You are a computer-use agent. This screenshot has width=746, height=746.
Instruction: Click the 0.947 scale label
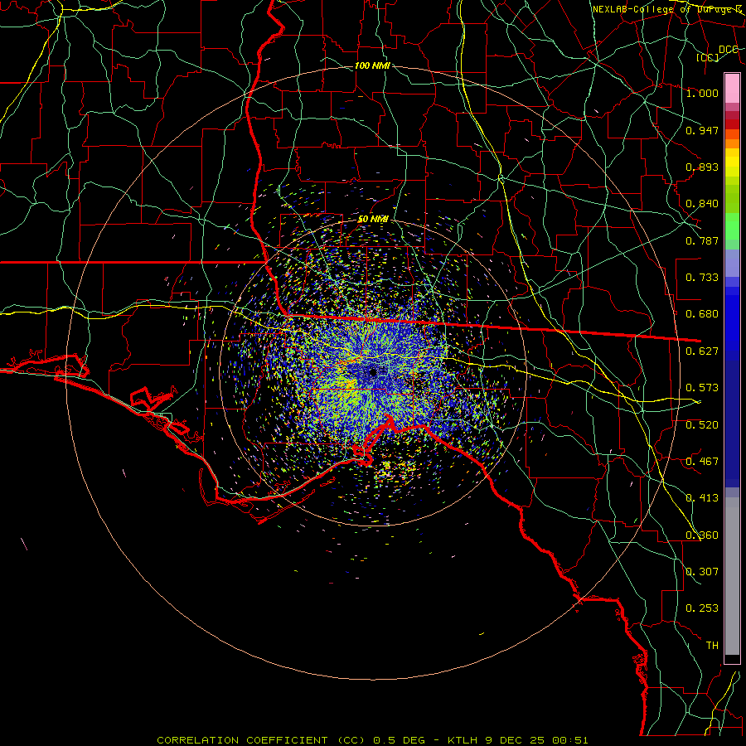click(702, 130)
